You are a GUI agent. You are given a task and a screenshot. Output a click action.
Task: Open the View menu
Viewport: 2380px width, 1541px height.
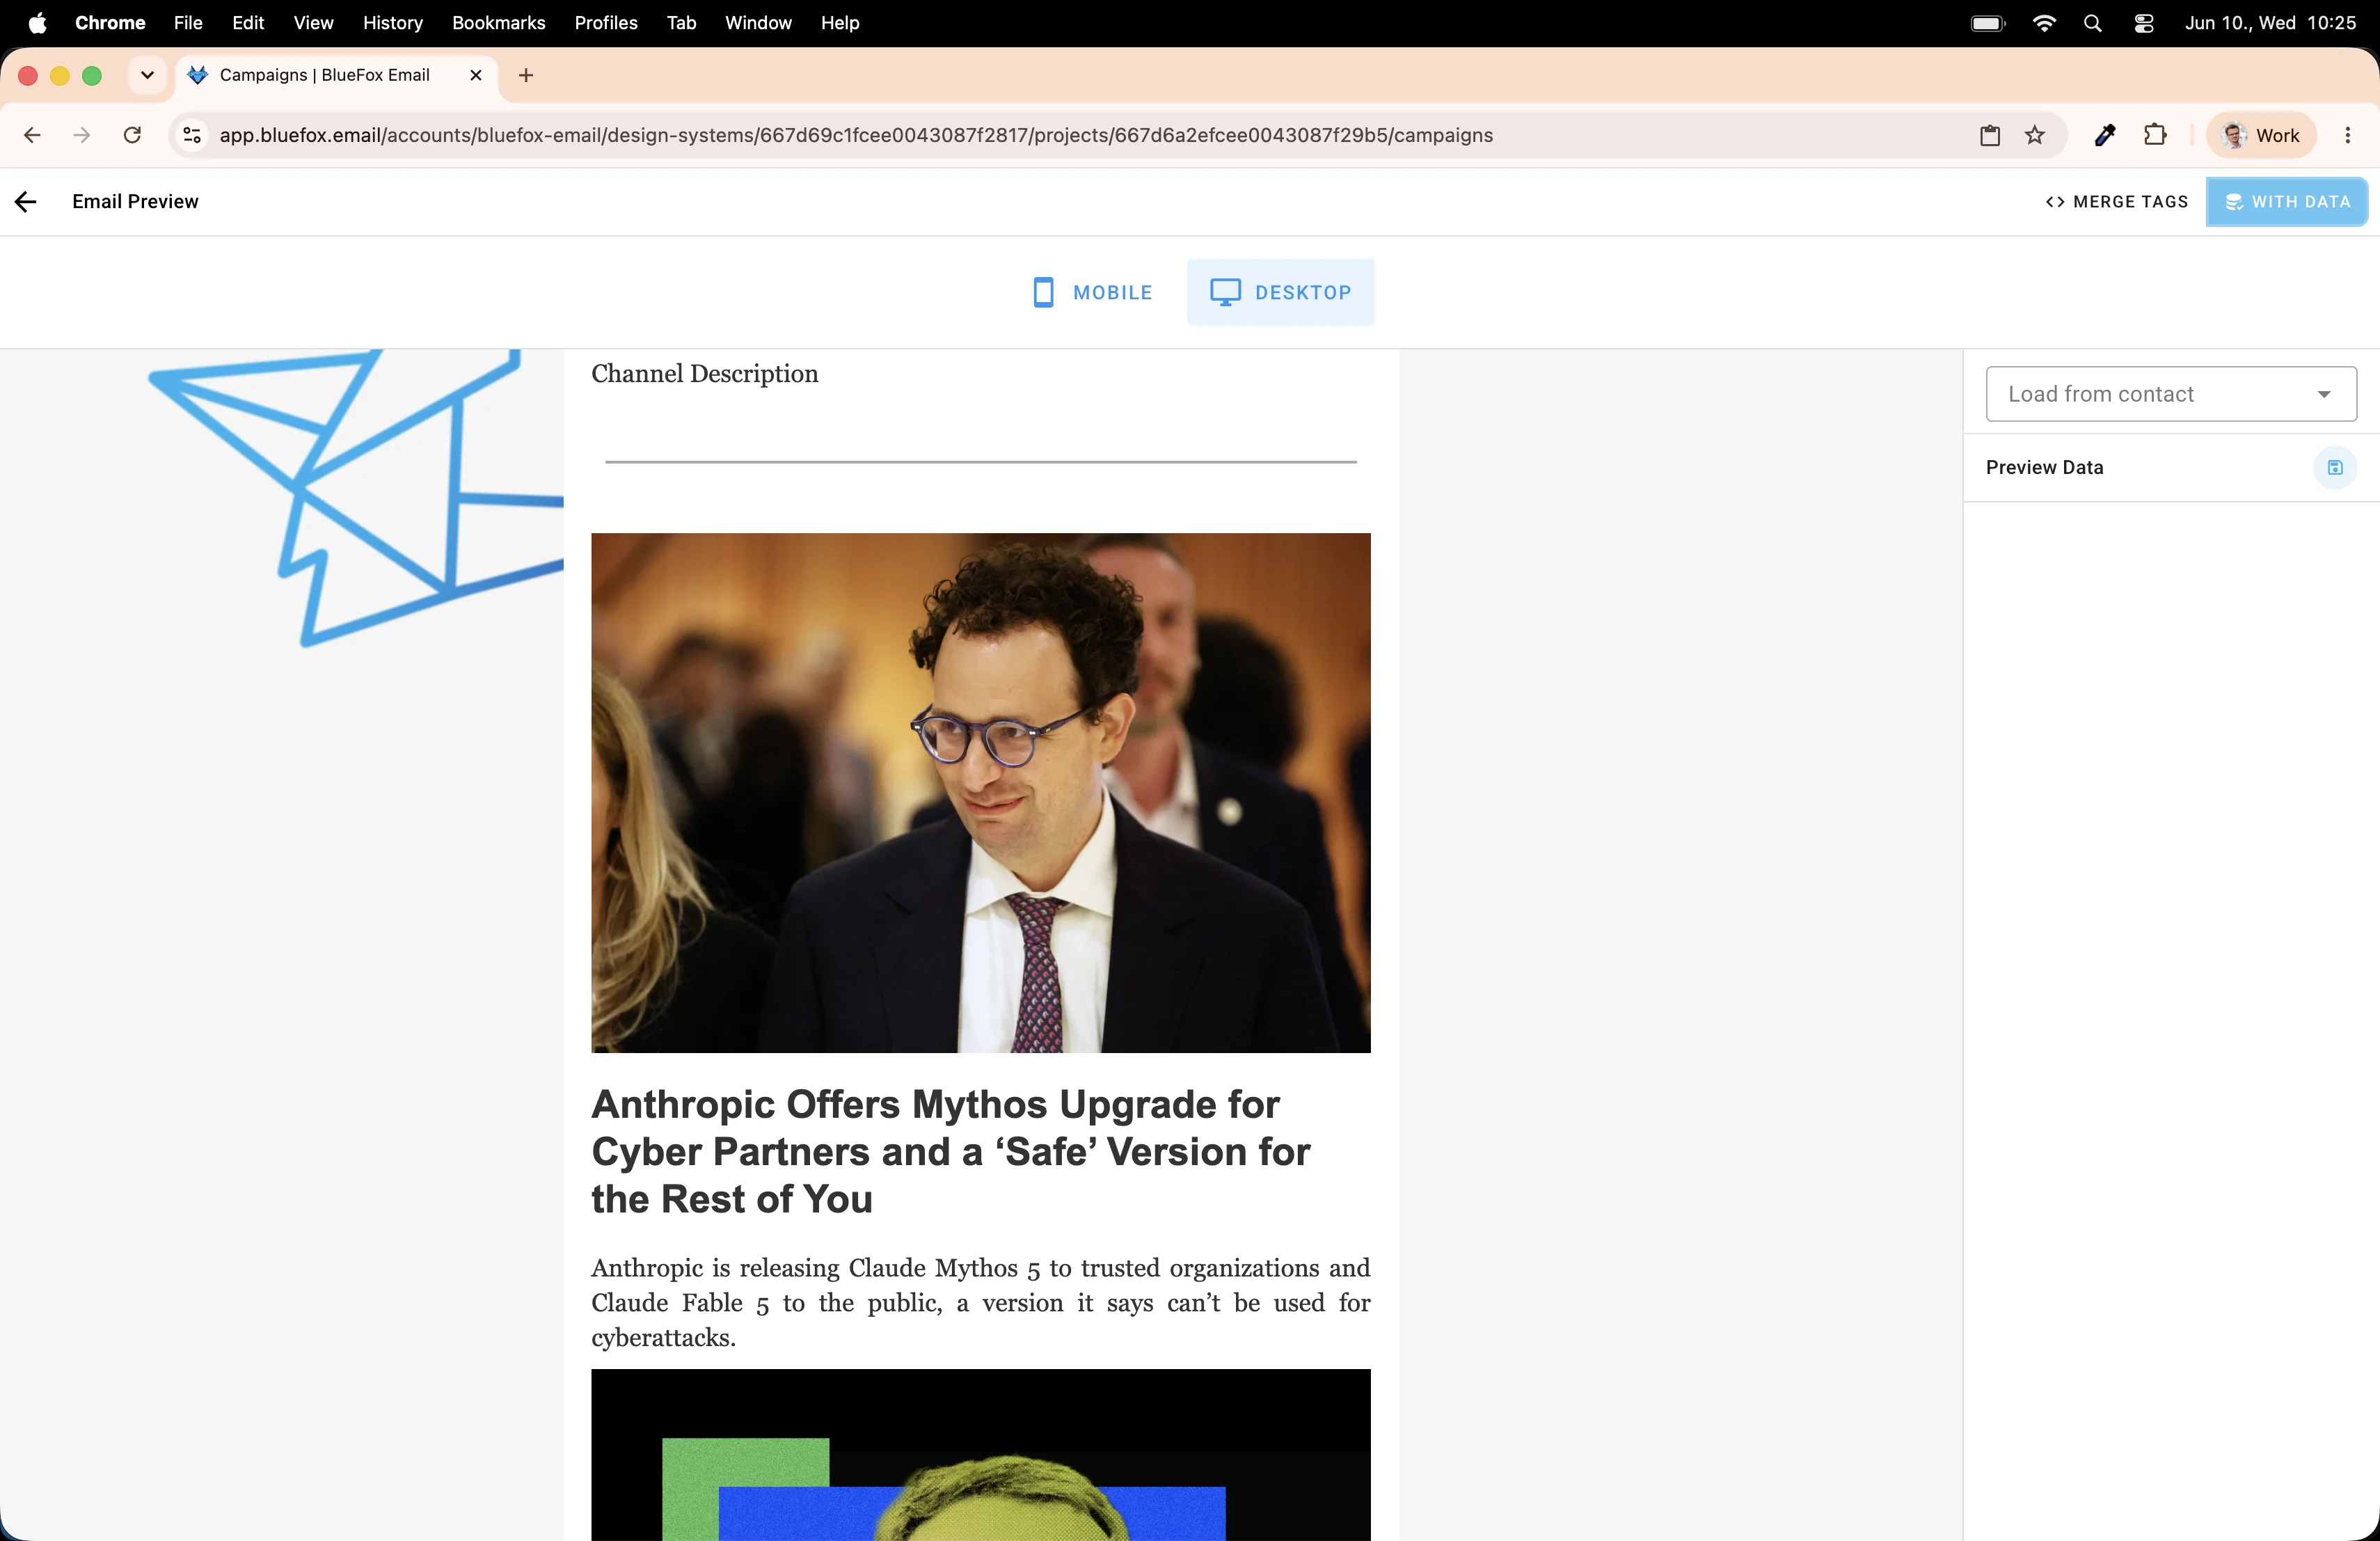tap(313, 22)
